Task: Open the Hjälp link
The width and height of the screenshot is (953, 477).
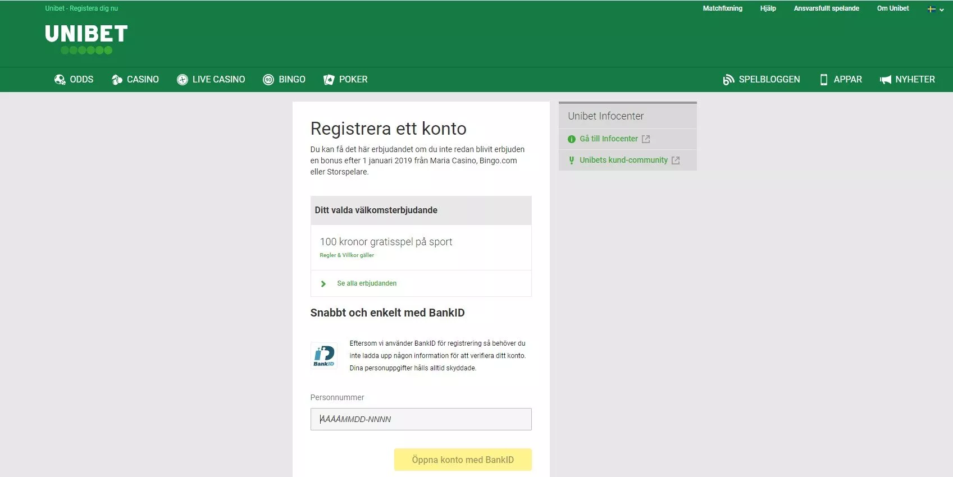Action: coord(768,8)
